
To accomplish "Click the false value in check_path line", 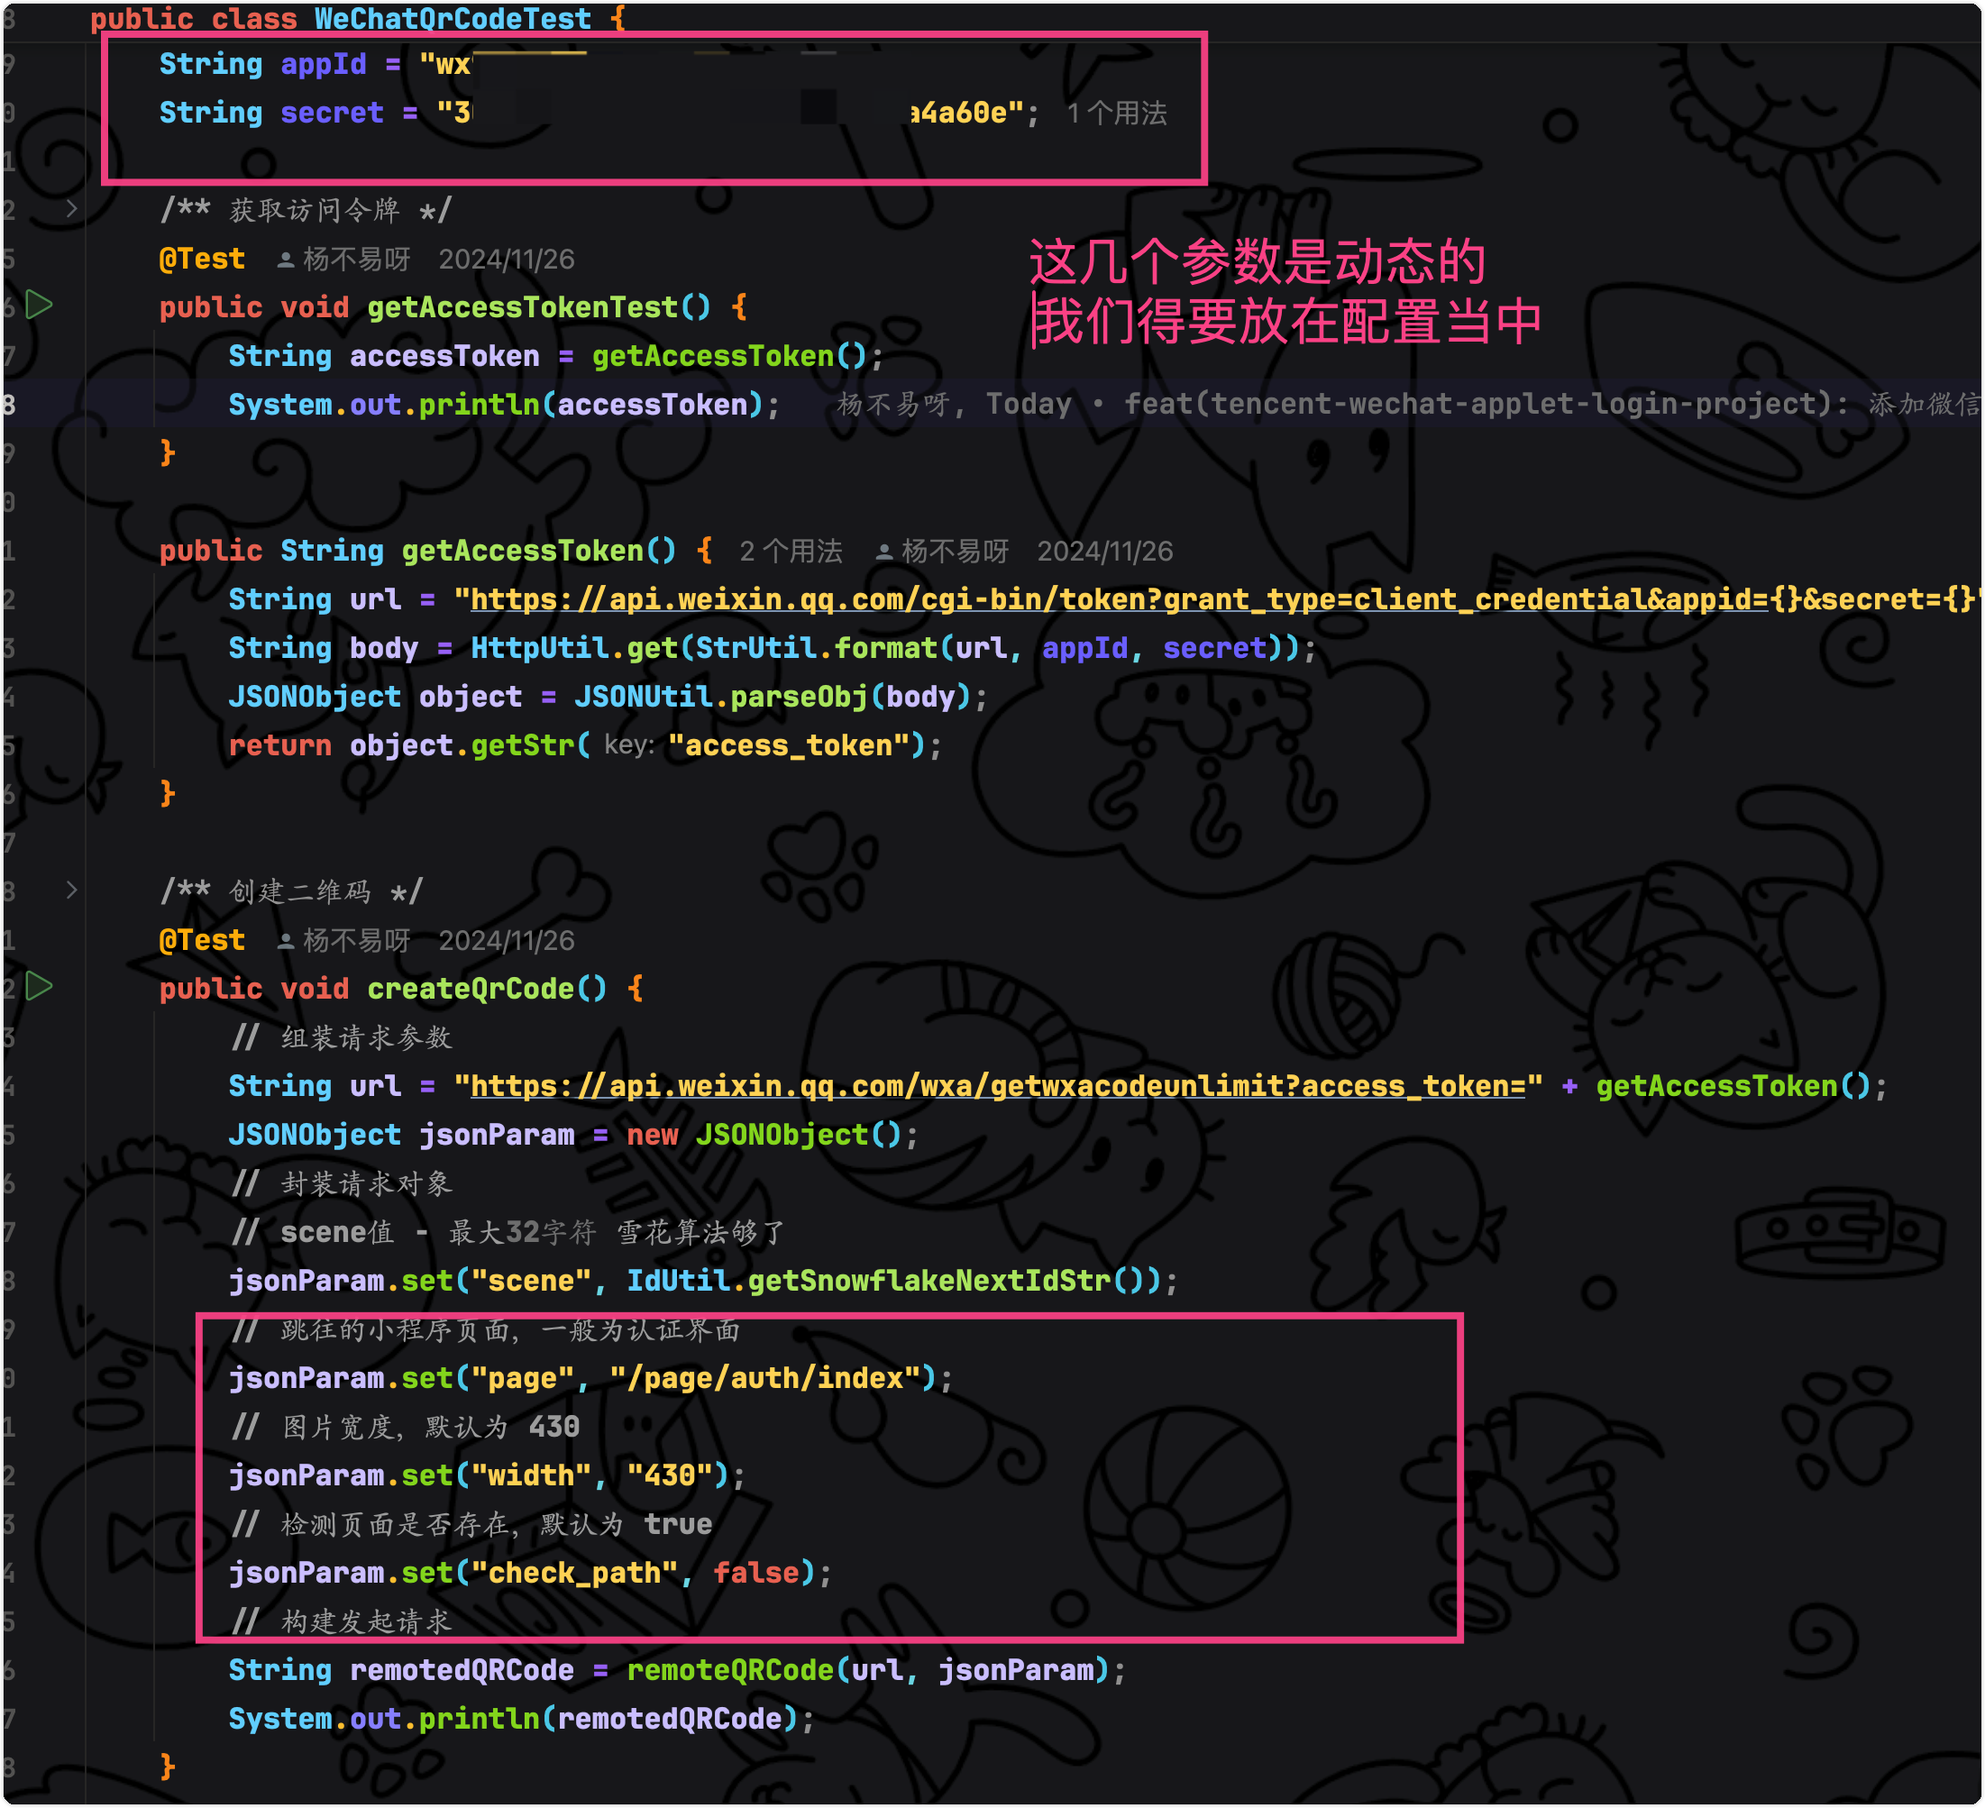I will [755, 1573].
